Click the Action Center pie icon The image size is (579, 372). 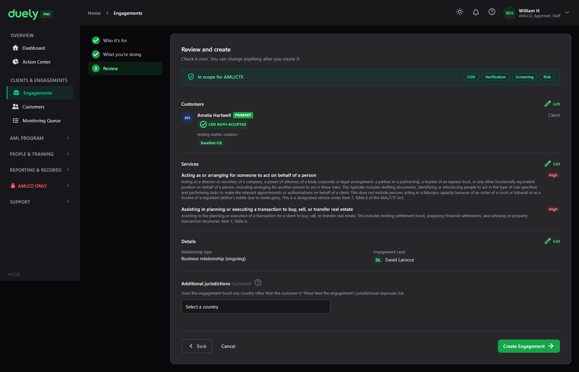(x=15, y=62)
